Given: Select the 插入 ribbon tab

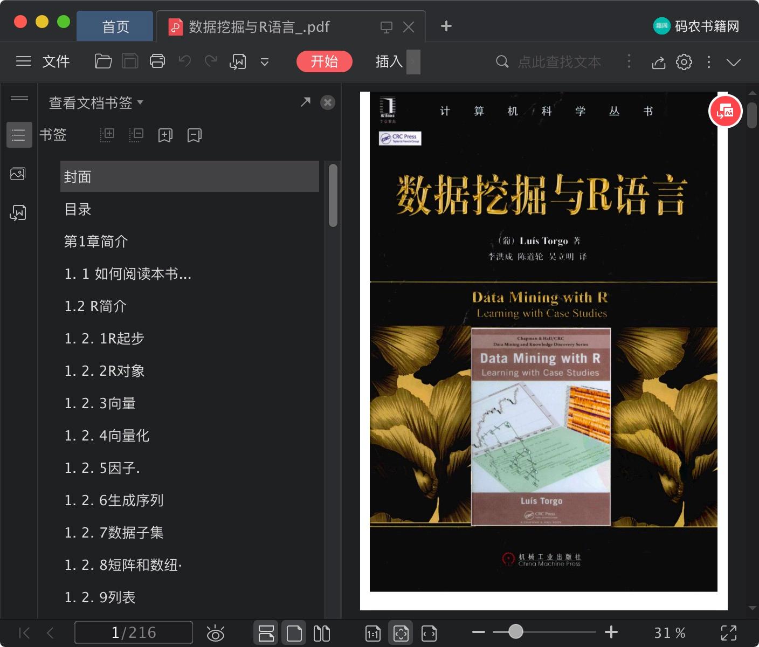Looking at the screenshot, I should [x=389, y=61].
